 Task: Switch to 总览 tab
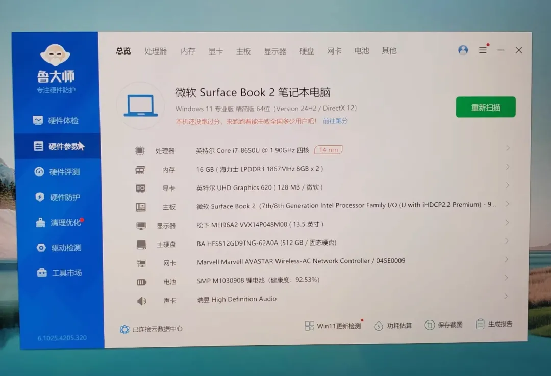(123, 51)
